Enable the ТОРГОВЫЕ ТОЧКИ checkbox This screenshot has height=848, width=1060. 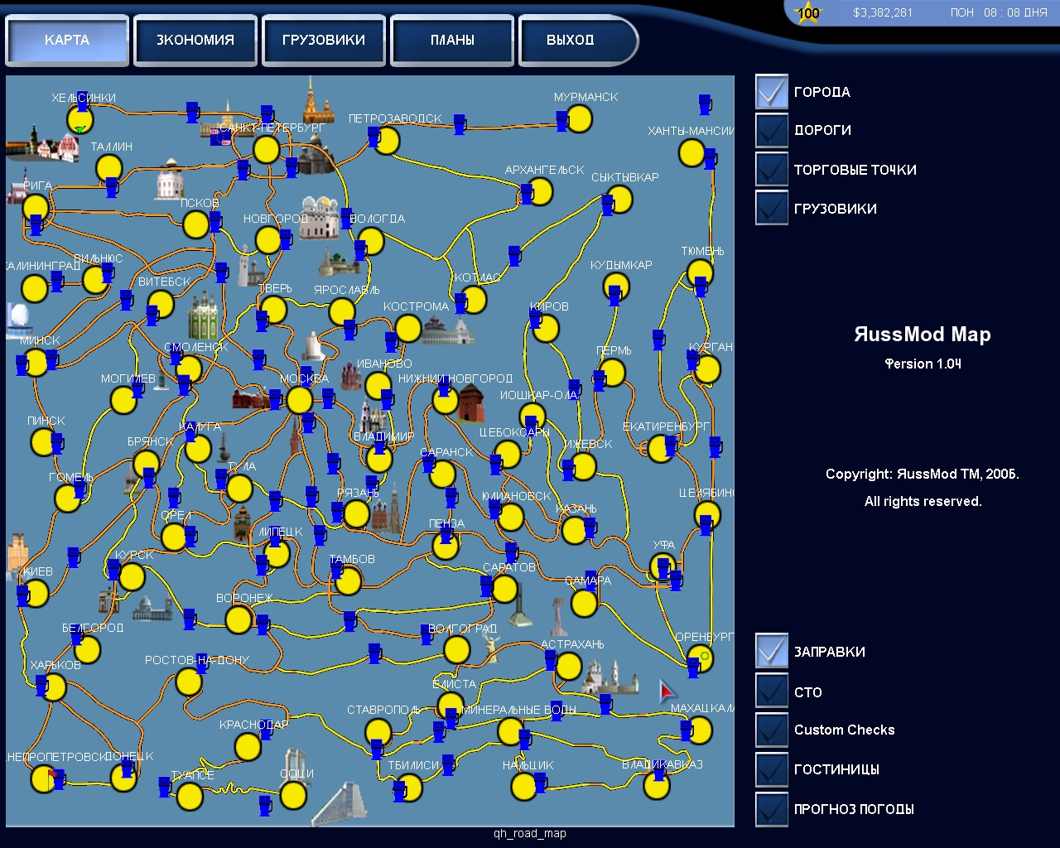point(772,169)
